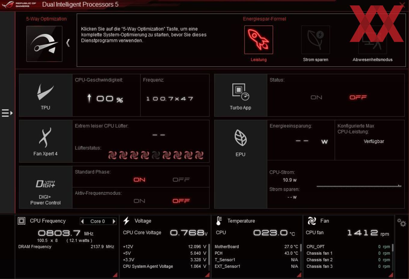Screen dimensions: 409x279
Task: Expand the left side menu panel
Action: [7, 113]
